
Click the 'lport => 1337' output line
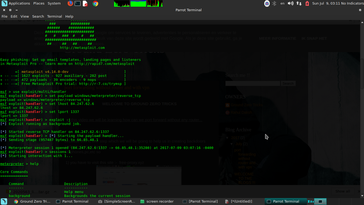pos(14,116)
